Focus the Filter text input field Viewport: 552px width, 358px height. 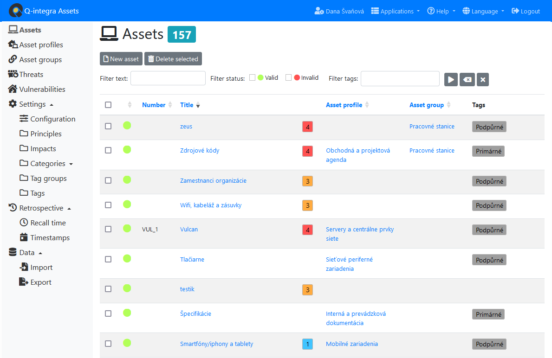(x=168, y=78)
